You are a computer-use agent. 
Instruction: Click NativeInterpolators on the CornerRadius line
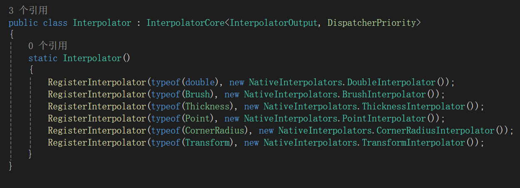tap(325, 131)
